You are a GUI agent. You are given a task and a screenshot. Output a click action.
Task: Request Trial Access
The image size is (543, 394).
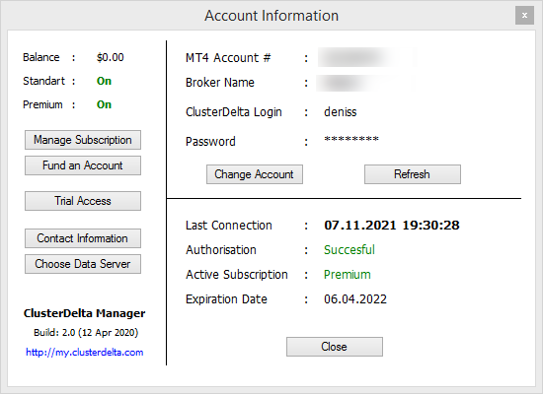(x=83, y=201)
